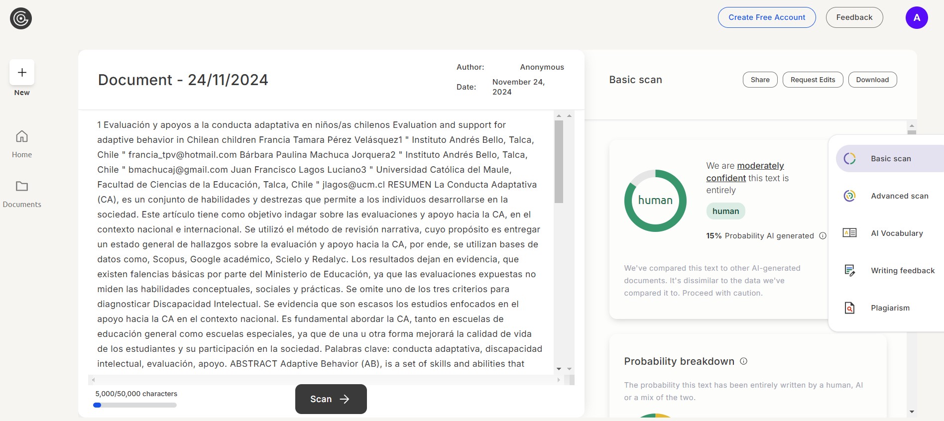Click the New label in sidebar

click(x=22, y=93)
